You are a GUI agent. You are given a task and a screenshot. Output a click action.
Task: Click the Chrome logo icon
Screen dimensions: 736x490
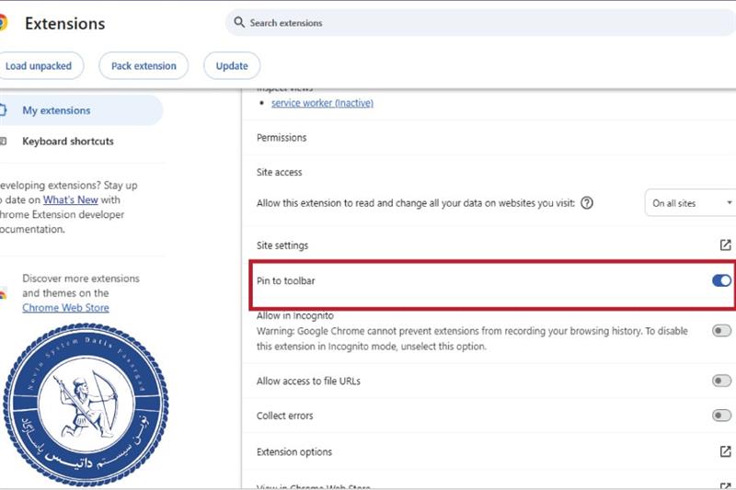click(x=3, y=24)
